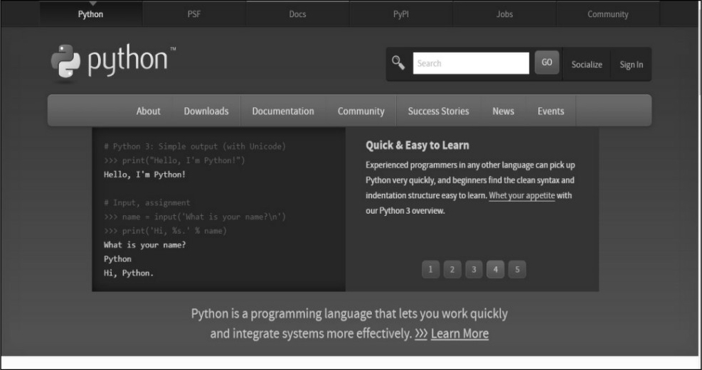Viewport: 702px width, 370px height.
Task: Open the News navigation menu
Action: [x=504, y=111]
